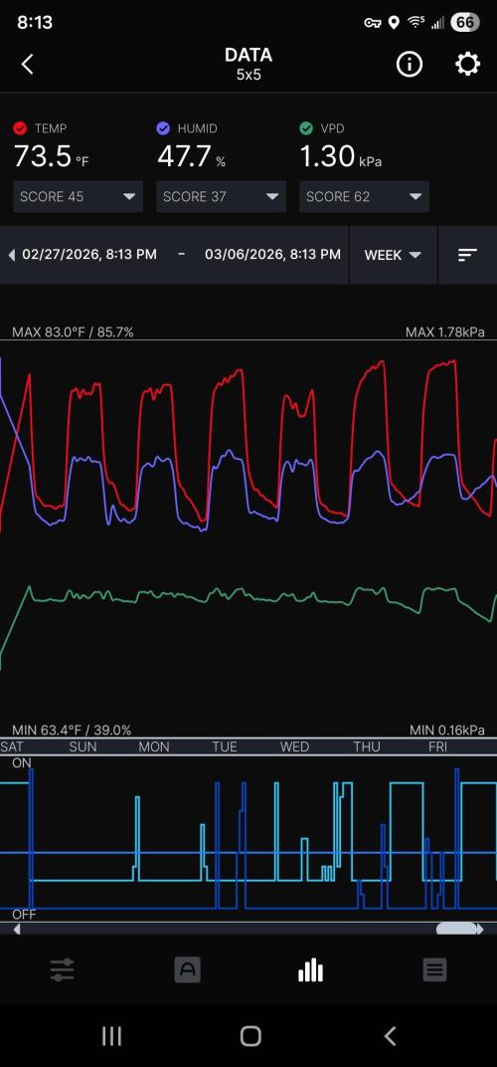Viewport: 497px width, 1067px height.
Task: Tap the DATA 5x5 title
Action: point(248,64)
